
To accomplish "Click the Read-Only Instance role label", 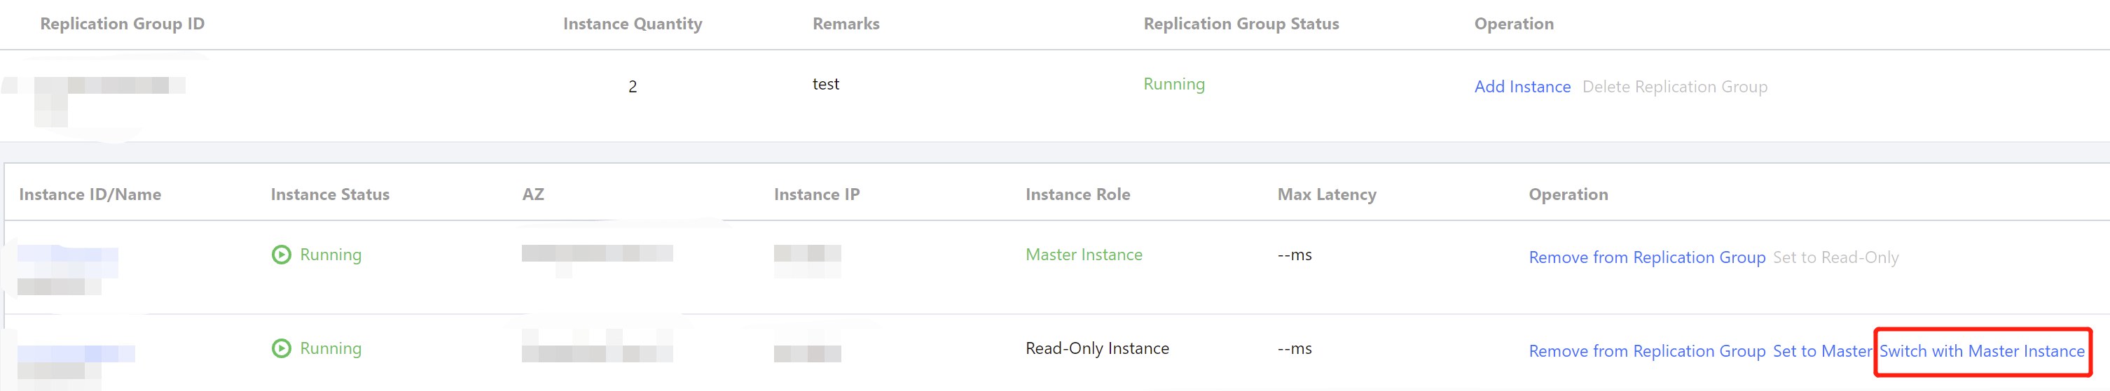I will [1097, 348].
